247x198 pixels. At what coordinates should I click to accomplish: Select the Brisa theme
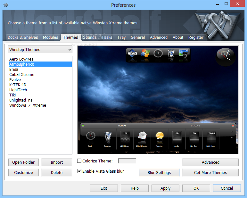[x=40, y=69]
